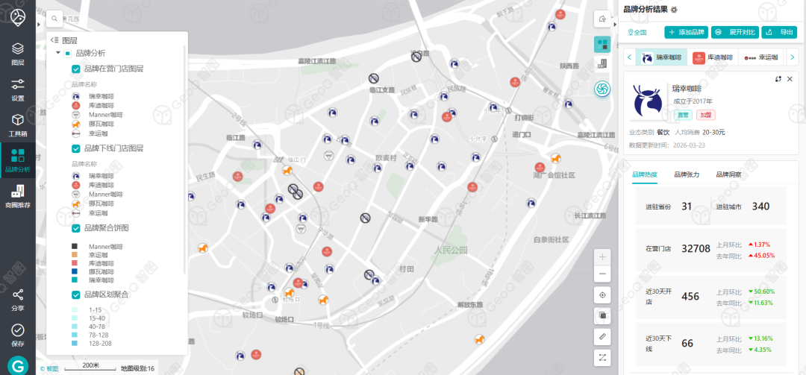The image size is (806, 375).
Task: Click the 1-15 range legend swatch
Action: coord(75,309)
